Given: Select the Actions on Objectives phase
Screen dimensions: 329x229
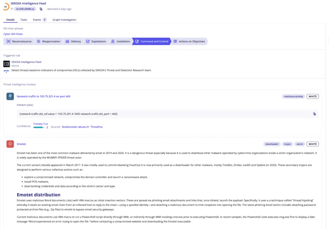Looking at the screenshot, I should coord(189,41).
